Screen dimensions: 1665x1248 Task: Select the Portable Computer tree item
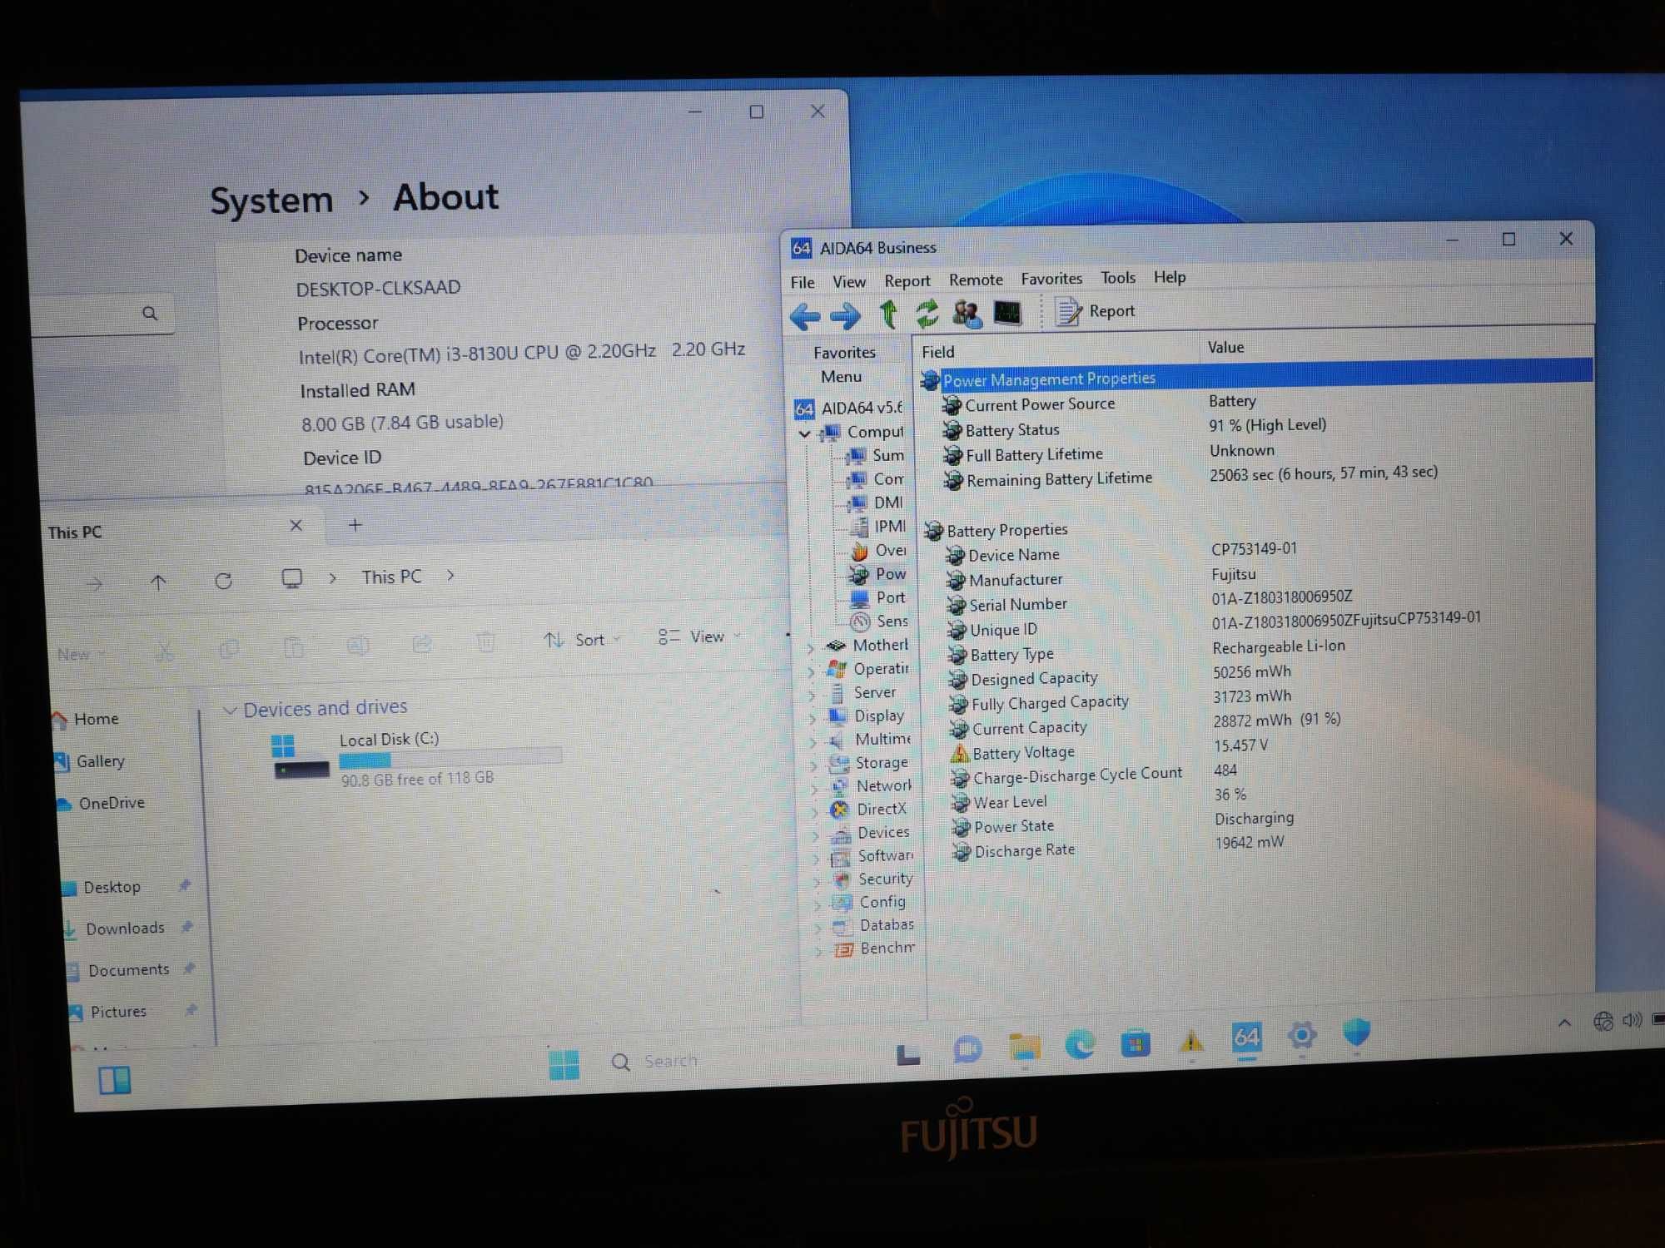click(x=878, y=597)
